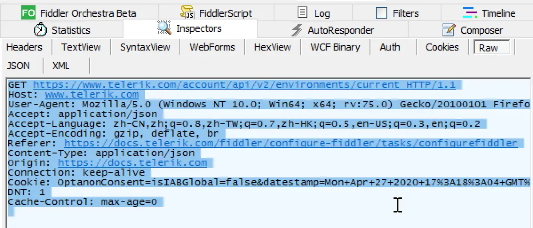Select the TextView inspector tab

click(81, 47)
